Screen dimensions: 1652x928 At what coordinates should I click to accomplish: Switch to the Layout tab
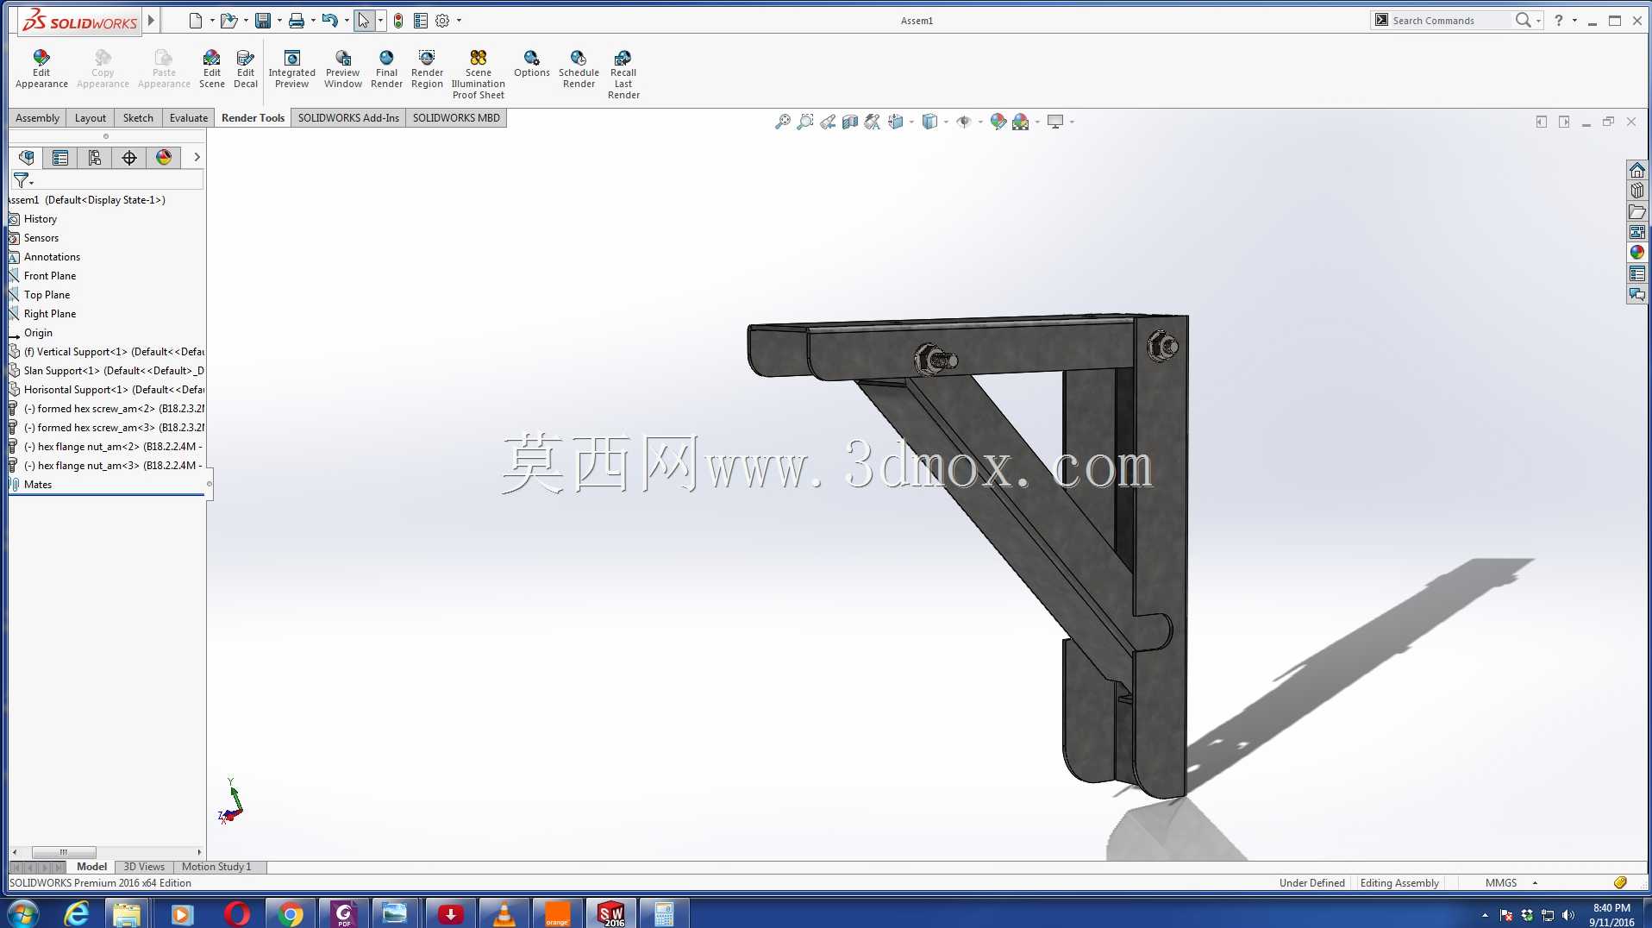(x=91, y=118)
